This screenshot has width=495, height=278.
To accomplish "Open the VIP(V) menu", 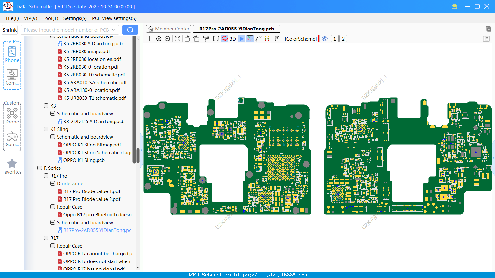I will click(31, 18).
